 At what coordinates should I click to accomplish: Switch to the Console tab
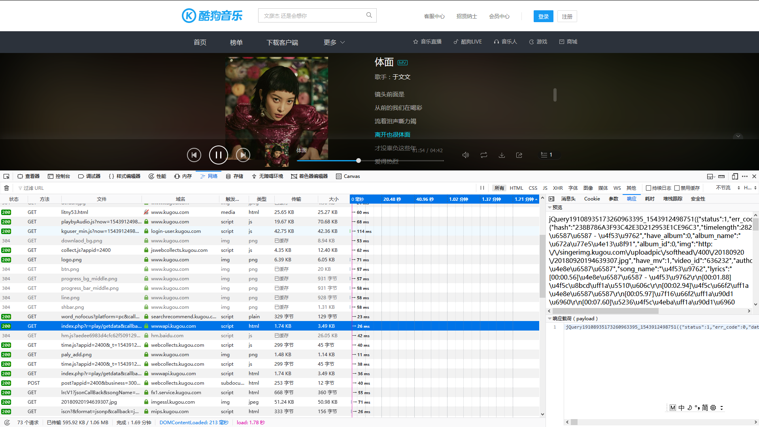tap(59, 176)
